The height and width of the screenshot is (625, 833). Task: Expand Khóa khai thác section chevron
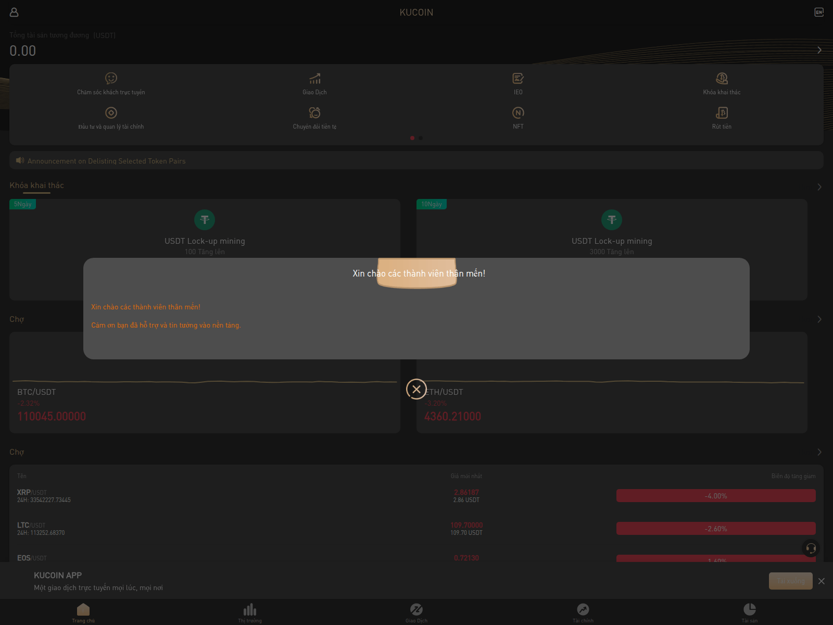tap(819, 187)
